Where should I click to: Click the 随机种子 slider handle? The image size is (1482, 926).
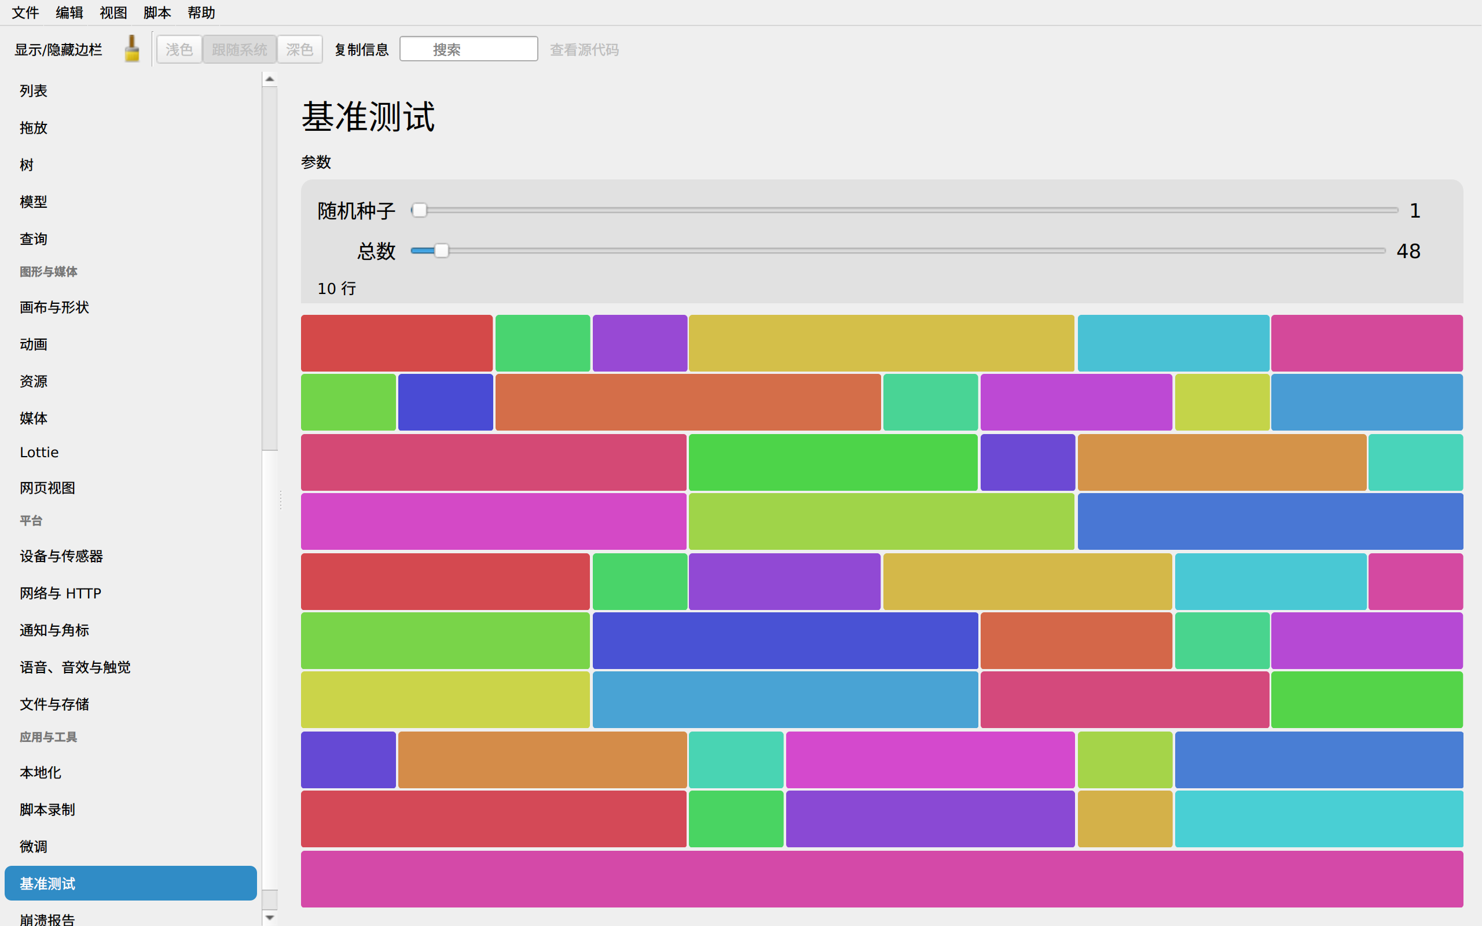(x=419, y=210)
